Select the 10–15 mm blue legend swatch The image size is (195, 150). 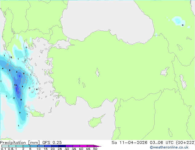pos(41,146)
